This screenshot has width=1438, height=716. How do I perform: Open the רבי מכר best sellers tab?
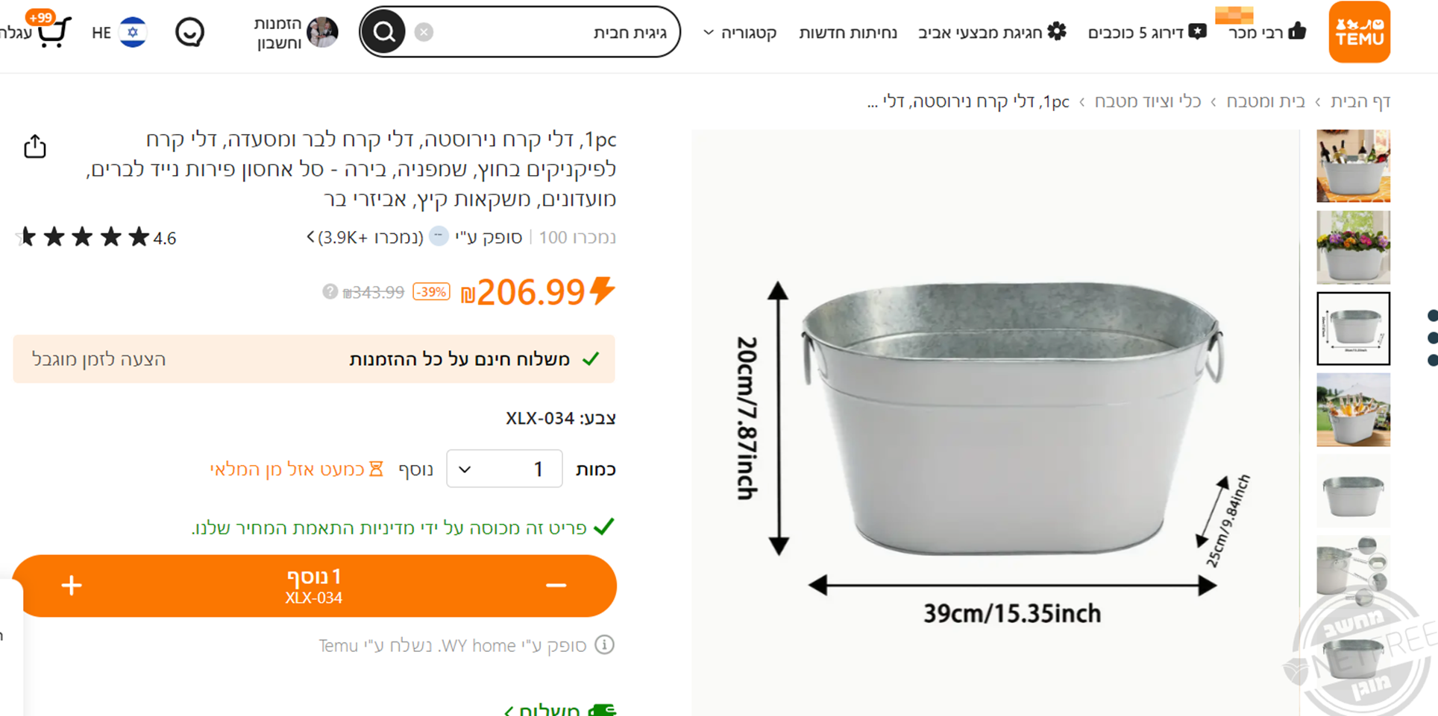coord(1266,32)
